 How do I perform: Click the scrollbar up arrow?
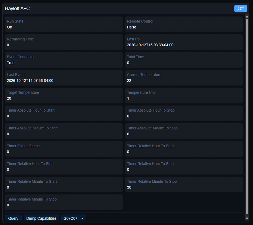click(247, 16)
